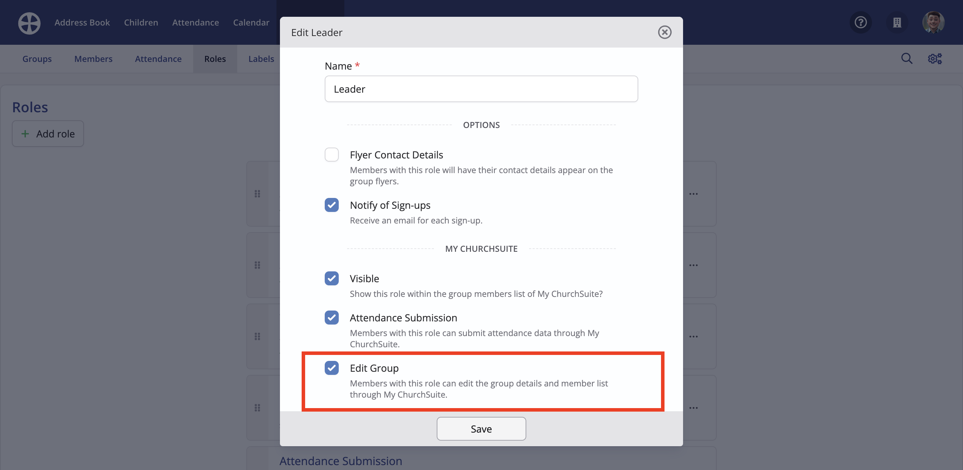Screen dimensions: 963x470
Task: Open the help question mark icon
Action: point(860,22)
